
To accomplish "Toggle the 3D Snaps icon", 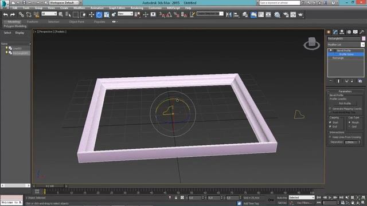I will point(162,15).
